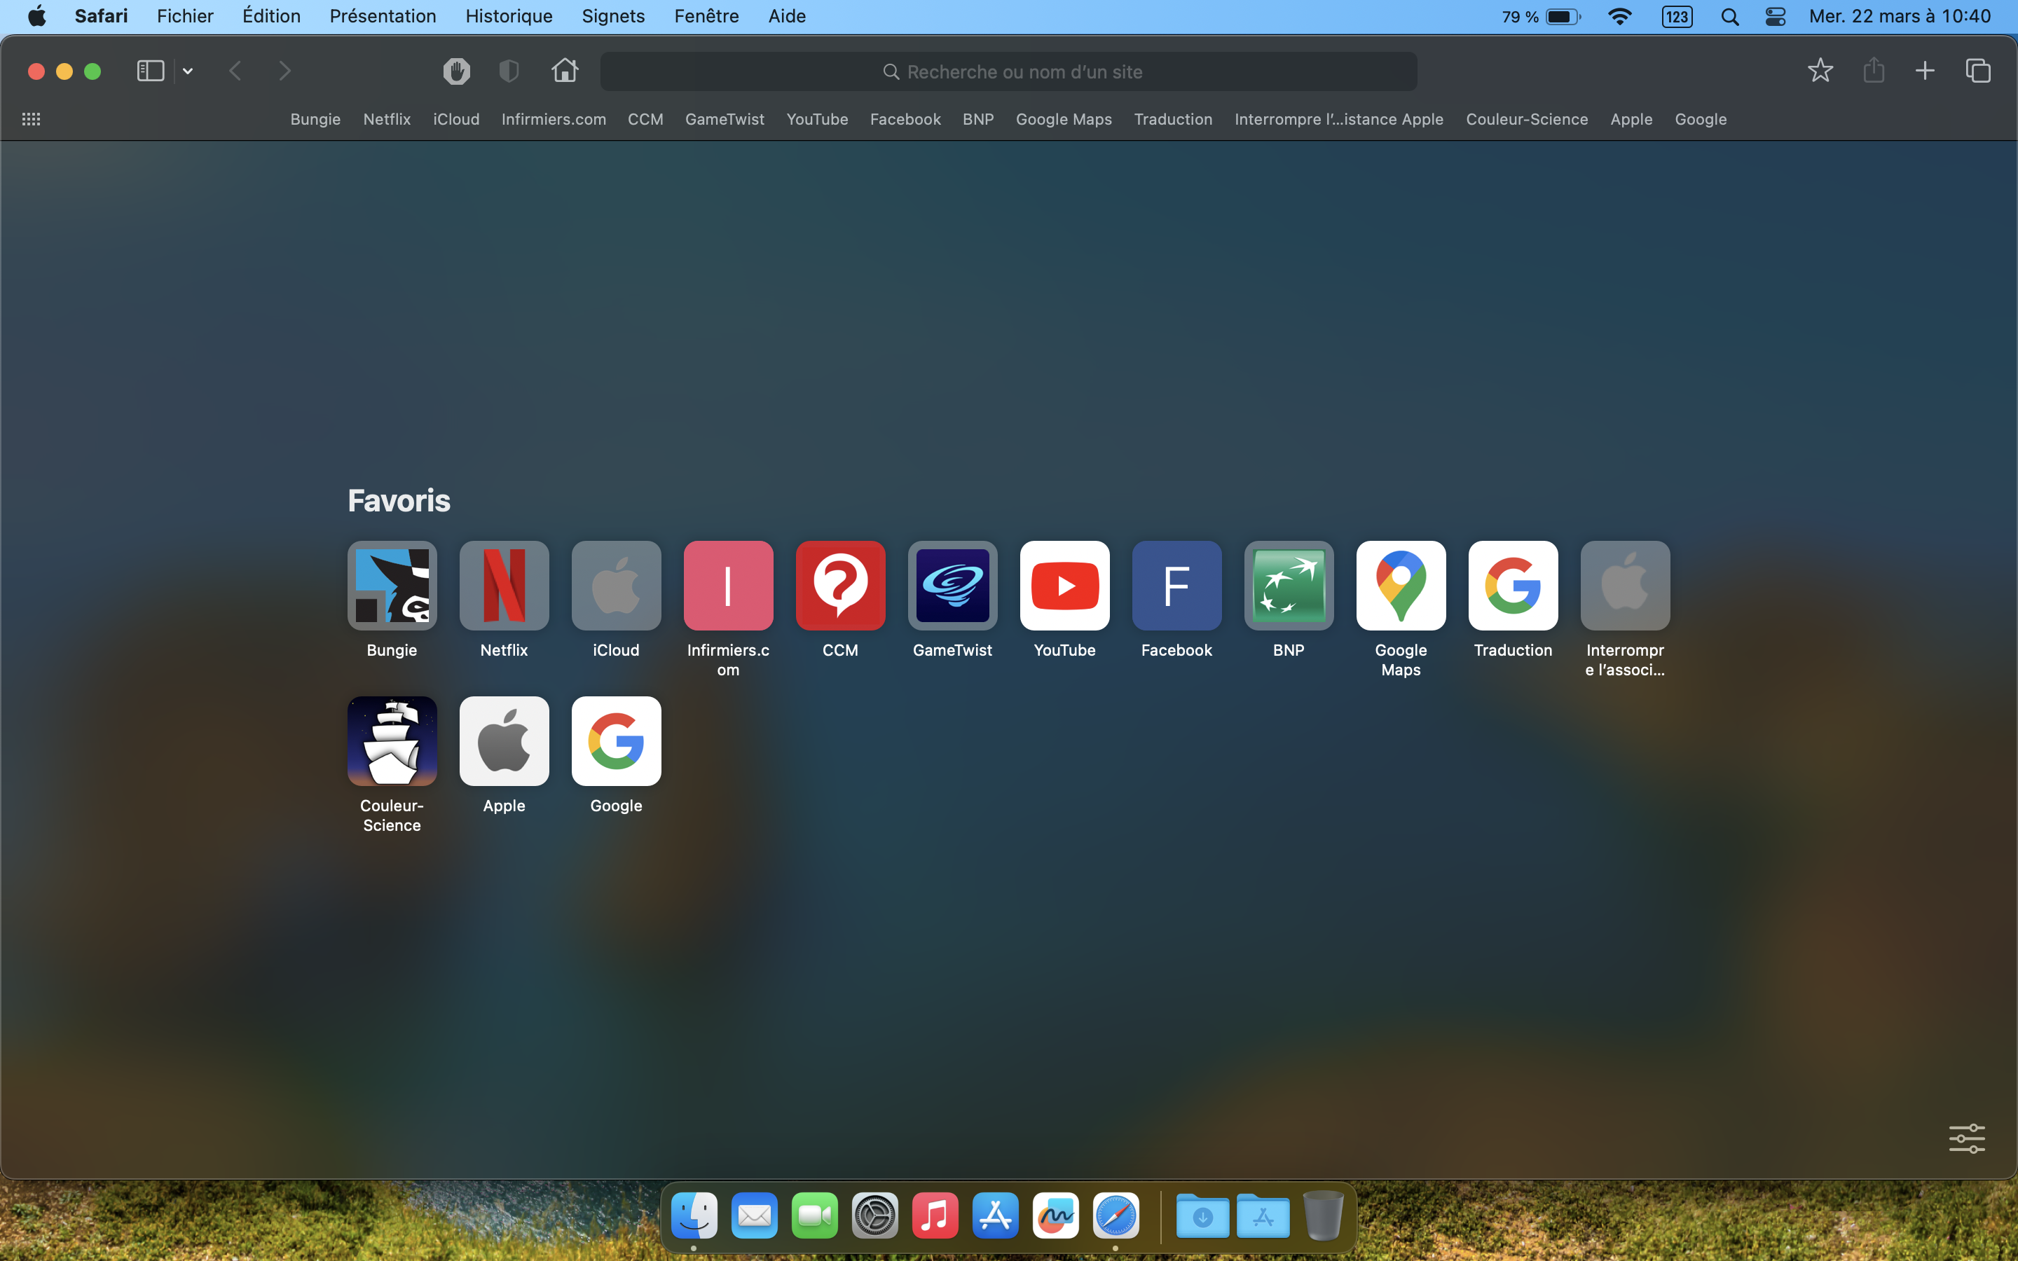The height and width of the screenshot is (1261, 2018).
Task: Click the privacy report shield icon
Action: (x=509, y=71)
